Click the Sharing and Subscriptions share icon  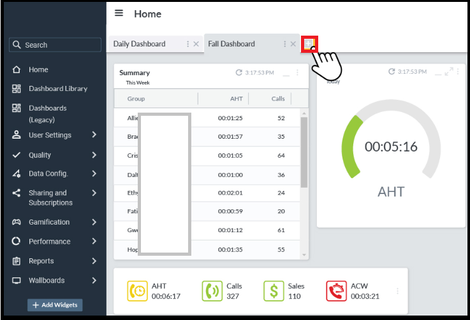[x=17, y=193]
